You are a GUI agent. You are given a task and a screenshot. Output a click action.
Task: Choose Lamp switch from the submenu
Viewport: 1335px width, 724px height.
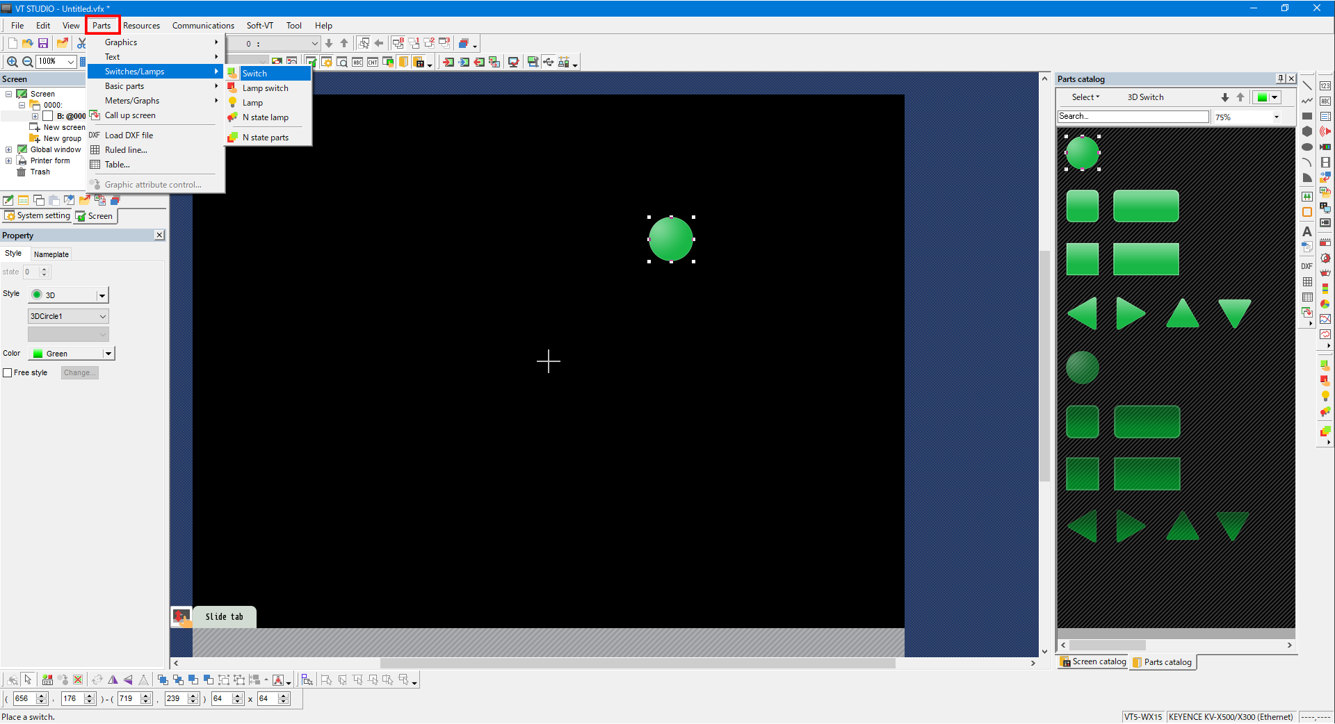pyautogui.click(x=265, y=88)
